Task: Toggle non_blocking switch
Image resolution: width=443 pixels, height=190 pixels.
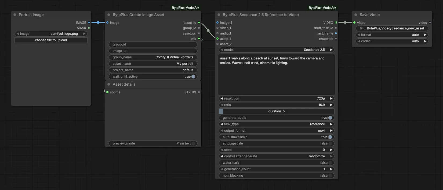Action: 330,176
